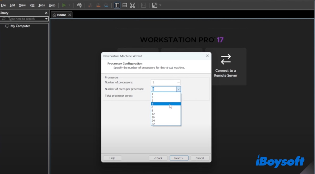Switch to the Home tab

(x=61, y=15)
